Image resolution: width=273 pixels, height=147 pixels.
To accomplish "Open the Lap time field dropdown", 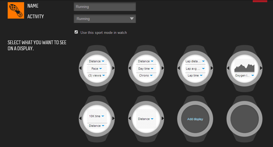I will (x=195, y=76).
